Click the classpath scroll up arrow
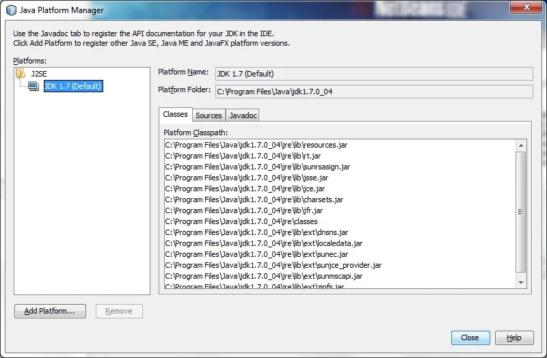 (521, 146)
